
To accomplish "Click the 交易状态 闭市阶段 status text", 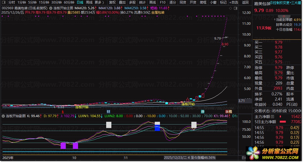I will (x=278, y=111).
